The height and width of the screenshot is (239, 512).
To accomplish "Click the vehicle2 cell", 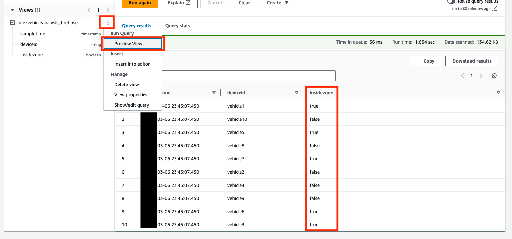I will (x=236, y=172).
